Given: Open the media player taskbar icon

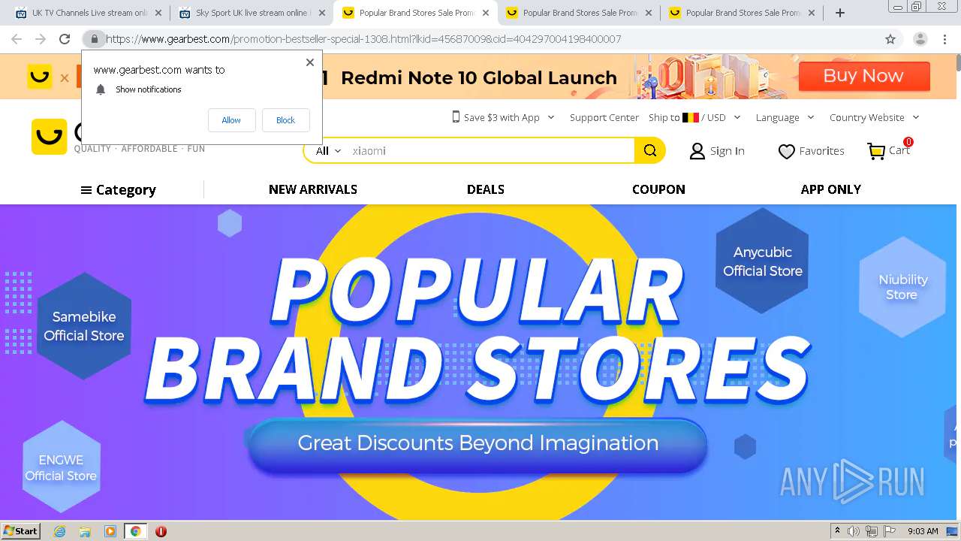Looking at the screenshot, I should click(110, 531).
